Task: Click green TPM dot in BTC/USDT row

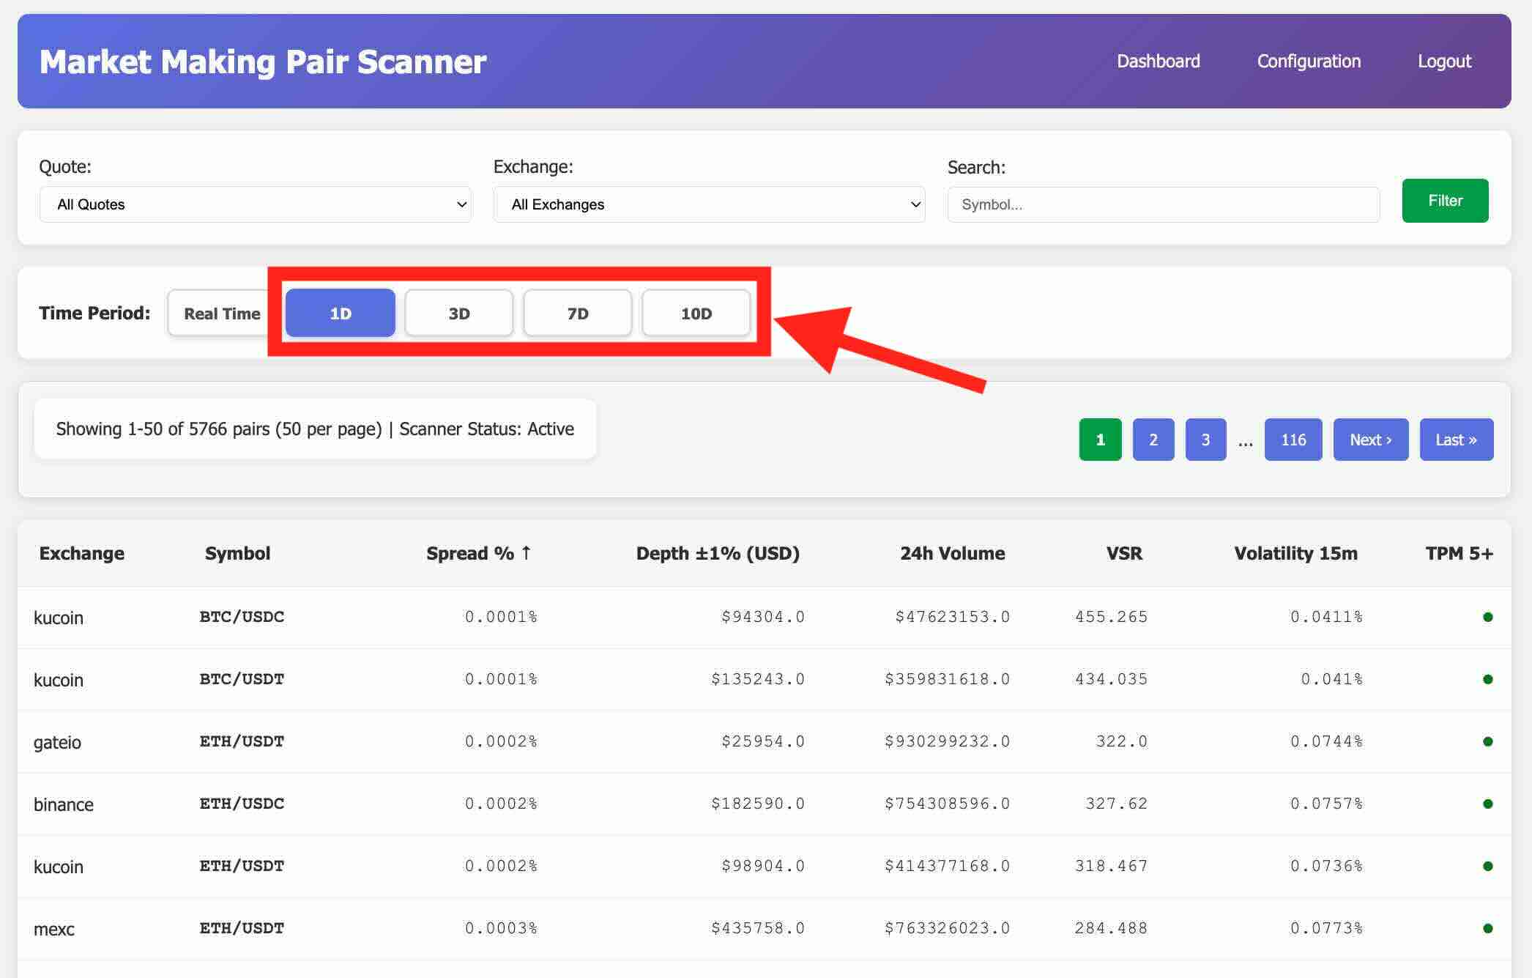Action: [x=1487, y=679]
